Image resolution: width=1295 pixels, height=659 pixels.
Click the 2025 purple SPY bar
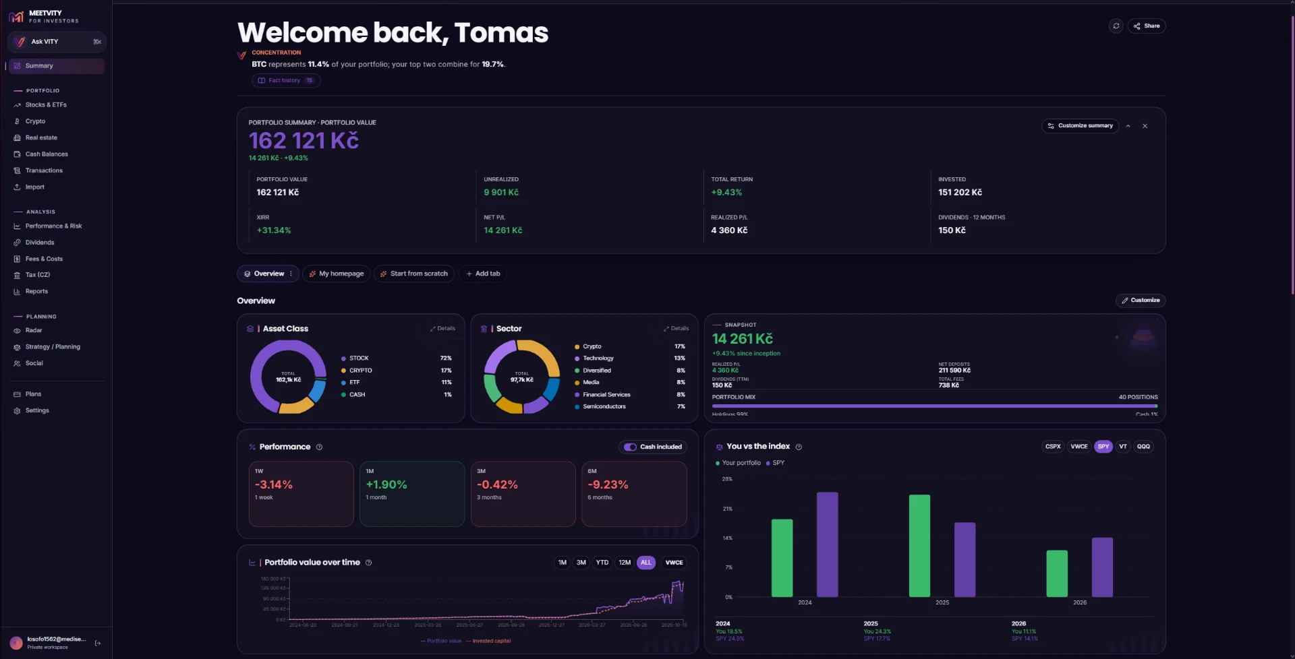click(x=965, y=560)
